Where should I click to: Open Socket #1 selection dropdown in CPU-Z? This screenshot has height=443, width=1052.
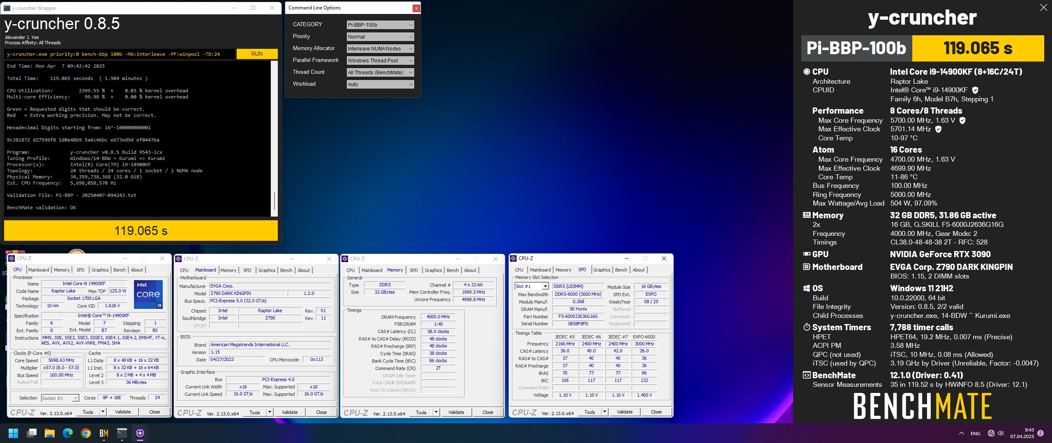[60, 398]
